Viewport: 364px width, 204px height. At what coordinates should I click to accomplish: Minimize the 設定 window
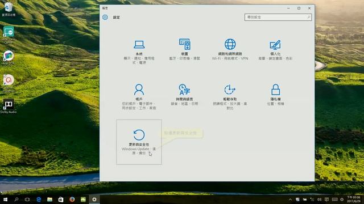tap(288, 8)
